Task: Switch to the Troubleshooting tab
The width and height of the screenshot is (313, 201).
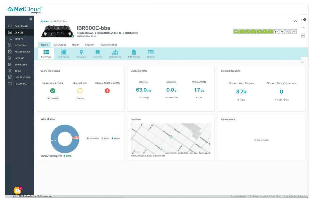Action: pyautogui.click(x=108, y=45)
